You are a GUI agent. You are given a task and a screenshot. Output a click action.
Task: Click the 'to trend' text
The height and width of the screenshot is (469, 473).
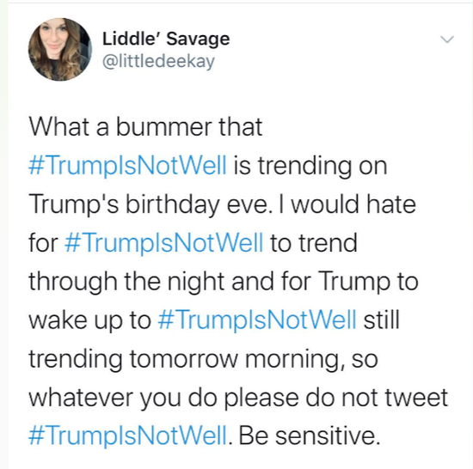click(314, 243)
